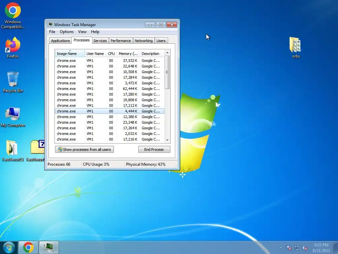Viewport: 338px width, 254px height.
Task: Open the Help menu
Action: [x=95, y=32]
